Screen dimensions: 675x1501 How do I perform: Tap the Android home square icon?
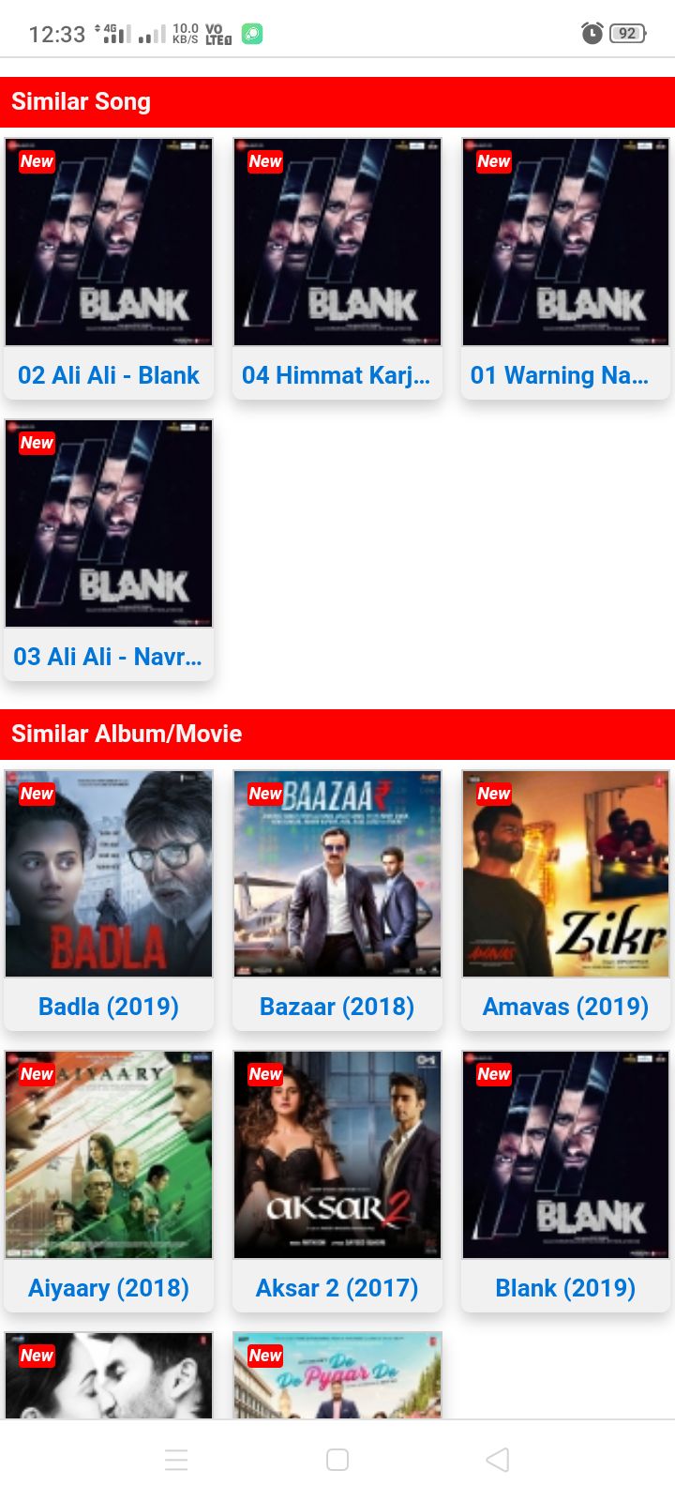click(x=337, y=1460)
